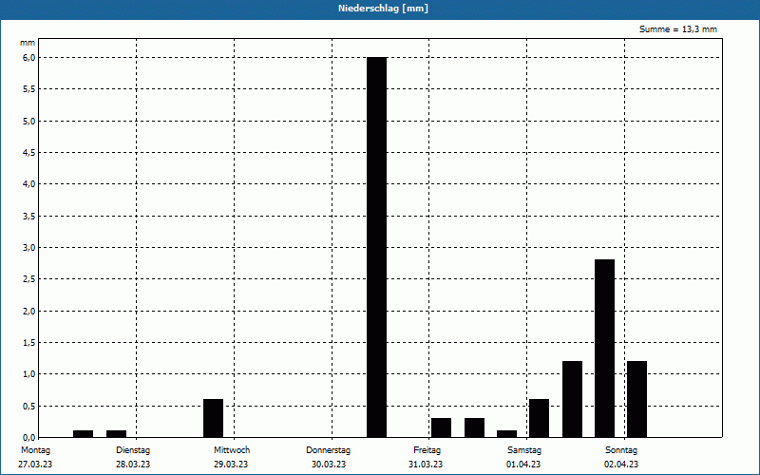This screenshot has width=760, height=475.
Task: Select the "Montag" day label
Action: pos(35,450)
